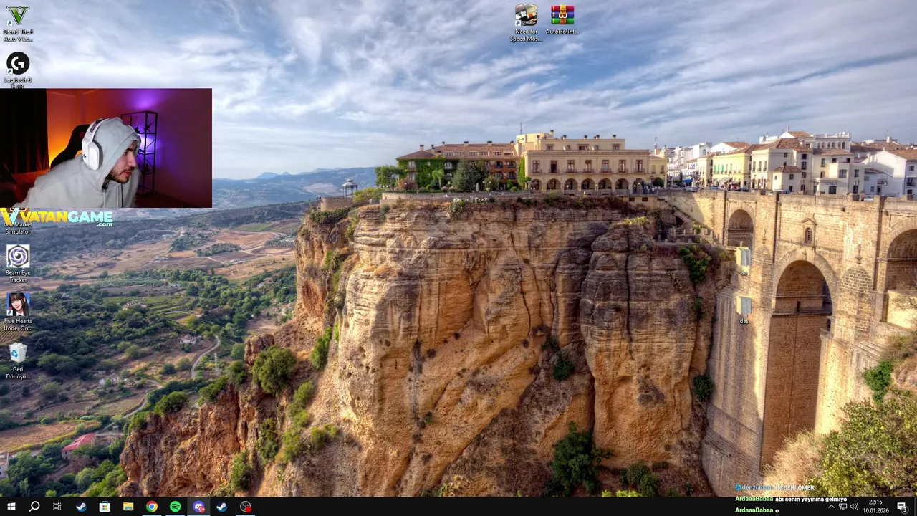Open the Need for Speed Most Wanted shortcut
This screenshot has width=917, height=516.
point(526,22)
